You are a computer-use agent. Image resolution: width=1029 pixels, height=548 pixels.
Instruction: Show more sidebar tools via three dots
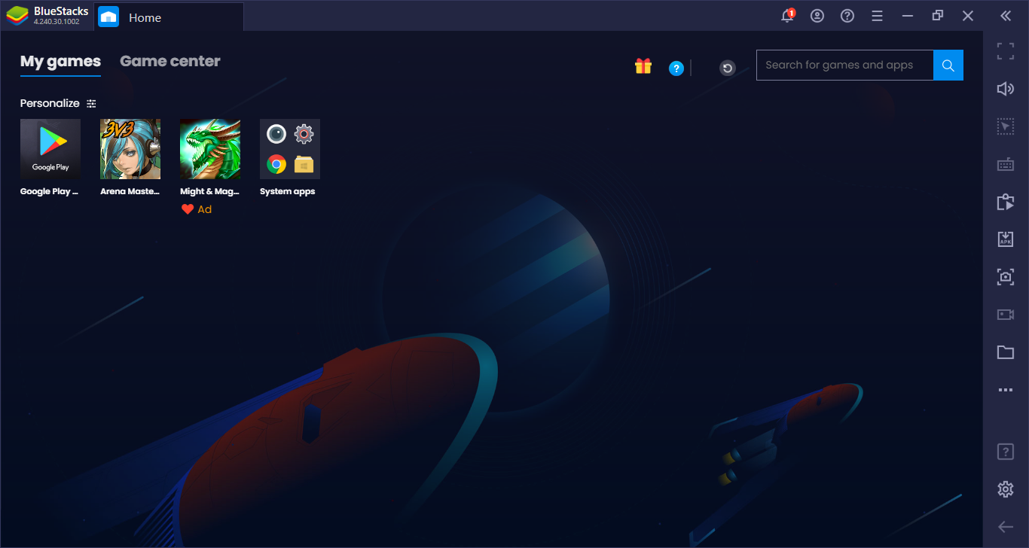click(1006, 390)
